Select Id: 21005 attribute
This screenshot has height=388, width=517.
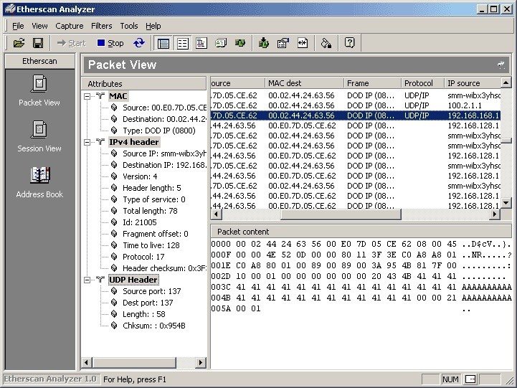tap(140, 222)
